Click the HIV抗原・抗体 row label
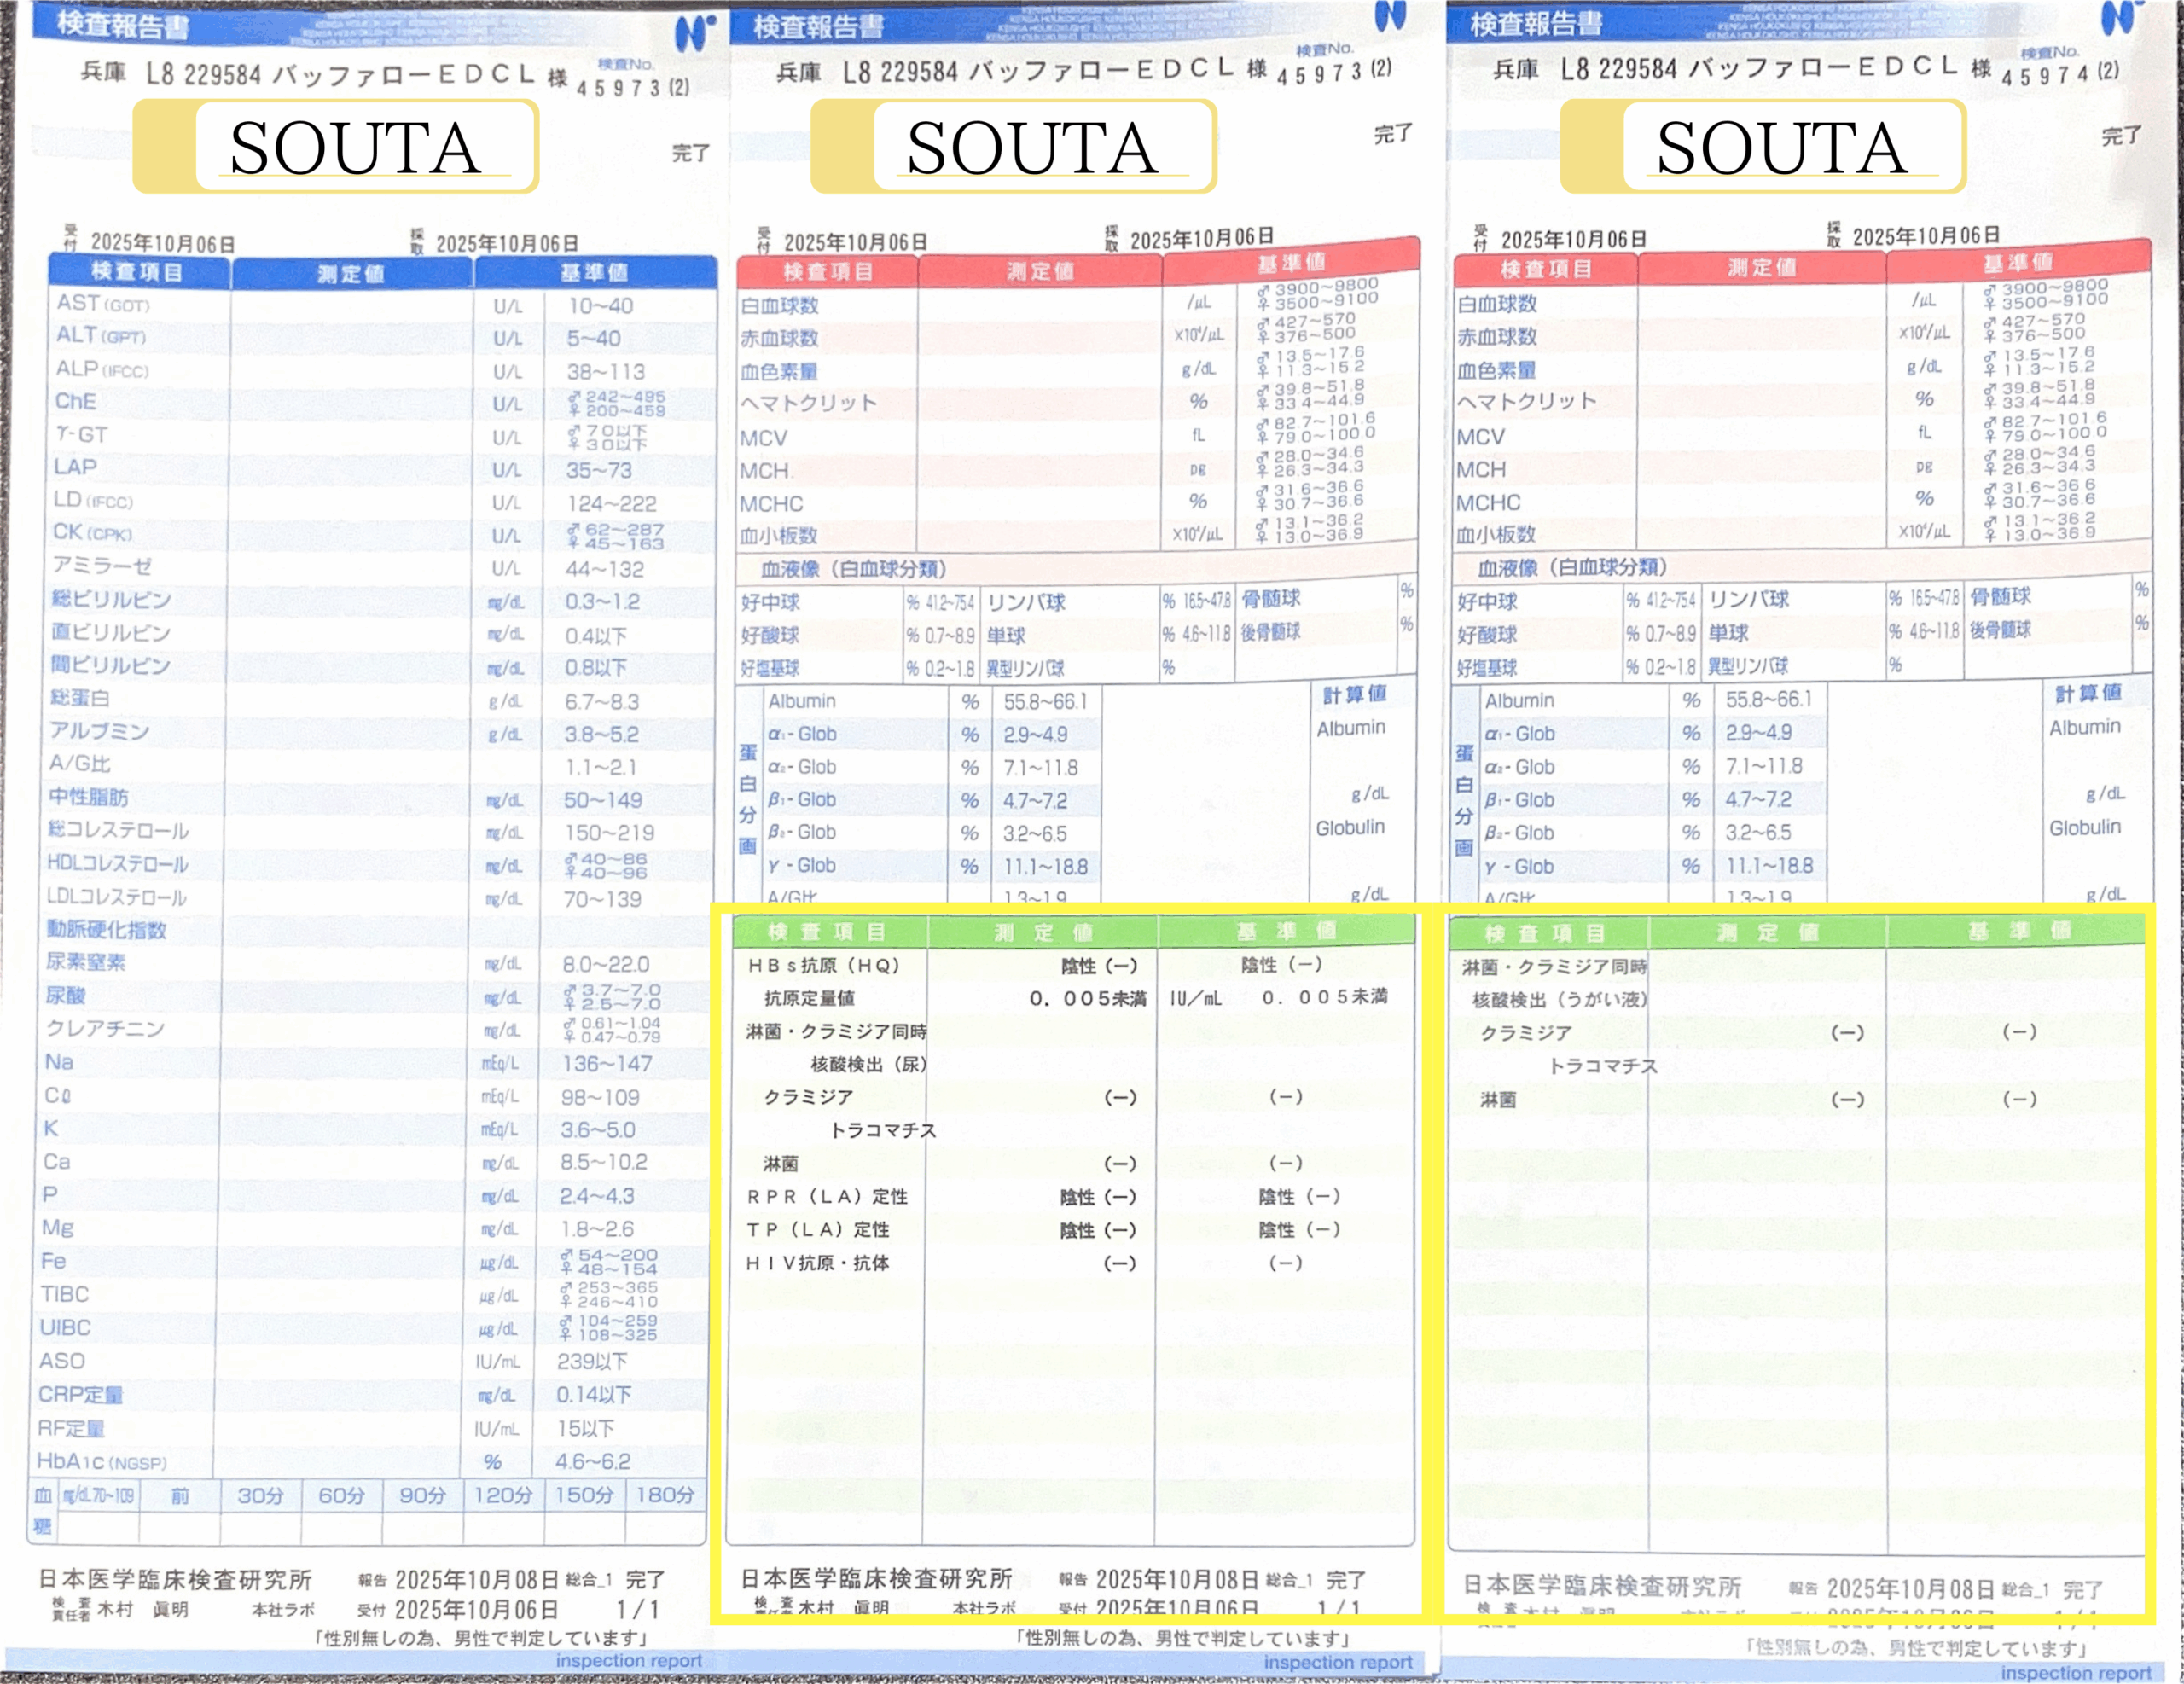Viewport: 2184px width, 1684px height. (817, 1263)
